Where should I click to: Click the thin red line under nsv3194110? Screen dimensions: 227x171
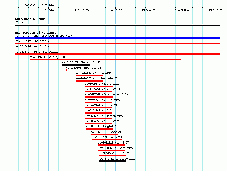[x=117, y=43]
